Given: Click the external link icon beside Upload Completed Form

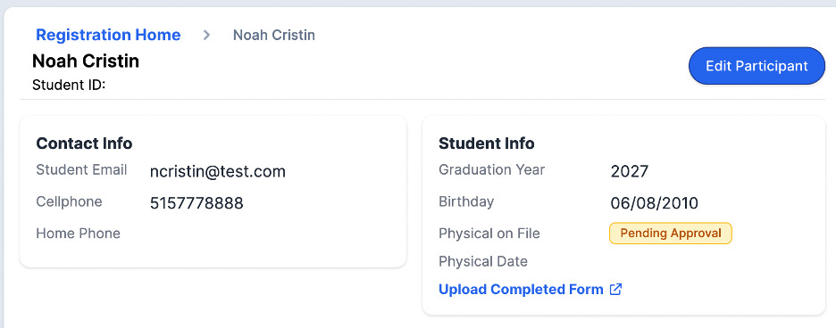Looking at the screenshot, I should coord(615,290).
